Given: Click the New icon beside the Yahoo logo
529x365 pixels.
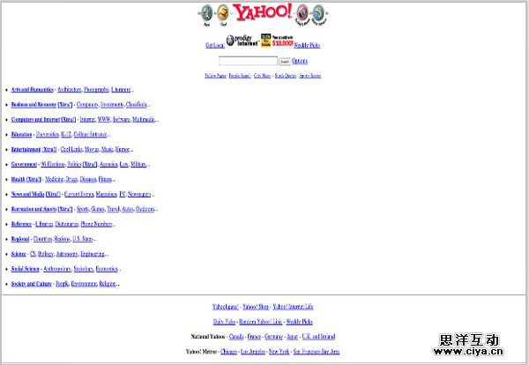Looking at the screenshot, I should 207,14.
